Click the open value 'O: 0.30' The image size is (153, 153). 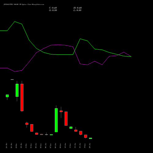tap(53, 10)
